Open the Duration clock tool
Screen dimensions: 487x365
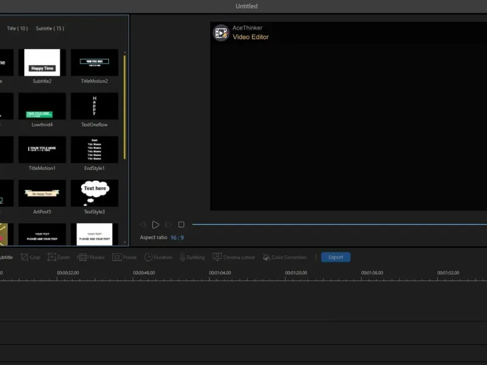point(149,257)
